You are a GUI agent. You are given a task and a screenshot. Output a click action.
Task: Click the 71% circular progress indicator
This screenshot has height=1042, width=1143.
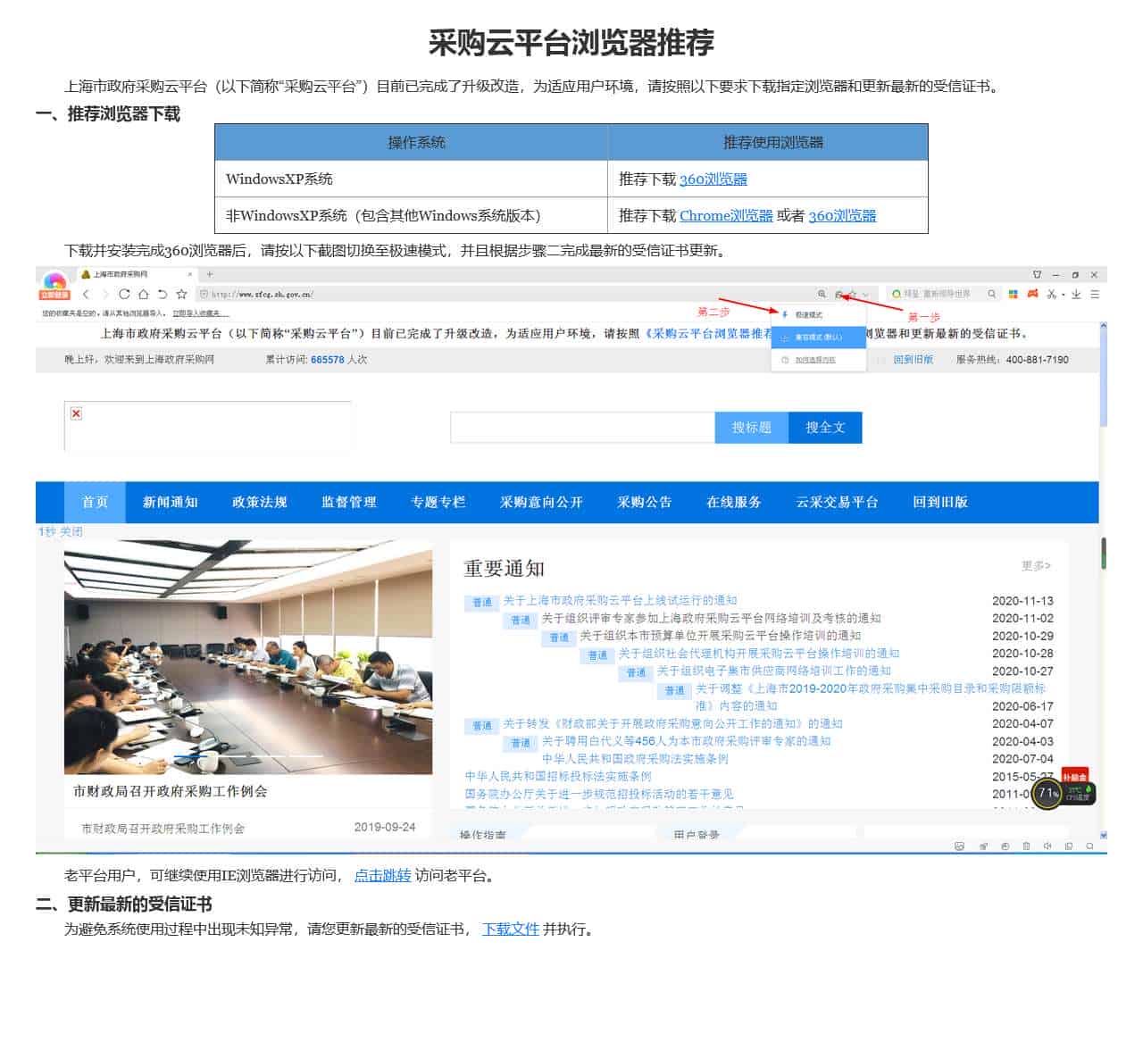pyautogui.click(x=1047, y=793)
